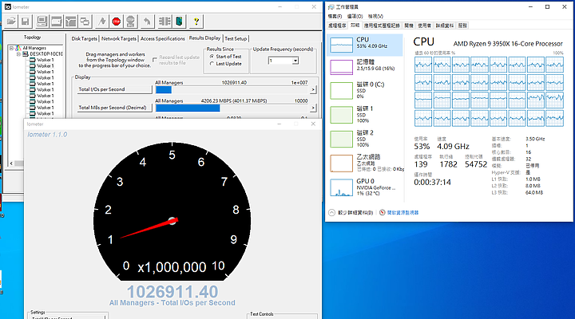
Task: Click the '4206.23 MBPS (4011.37 MiBPS)' value
Action: pyautogui.click(x=234, y=100)
